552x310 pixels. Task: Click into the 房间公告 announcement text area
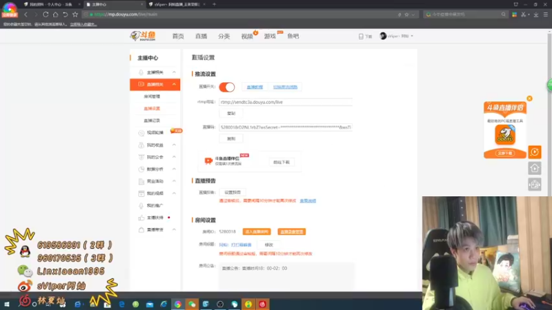[286, 276]
